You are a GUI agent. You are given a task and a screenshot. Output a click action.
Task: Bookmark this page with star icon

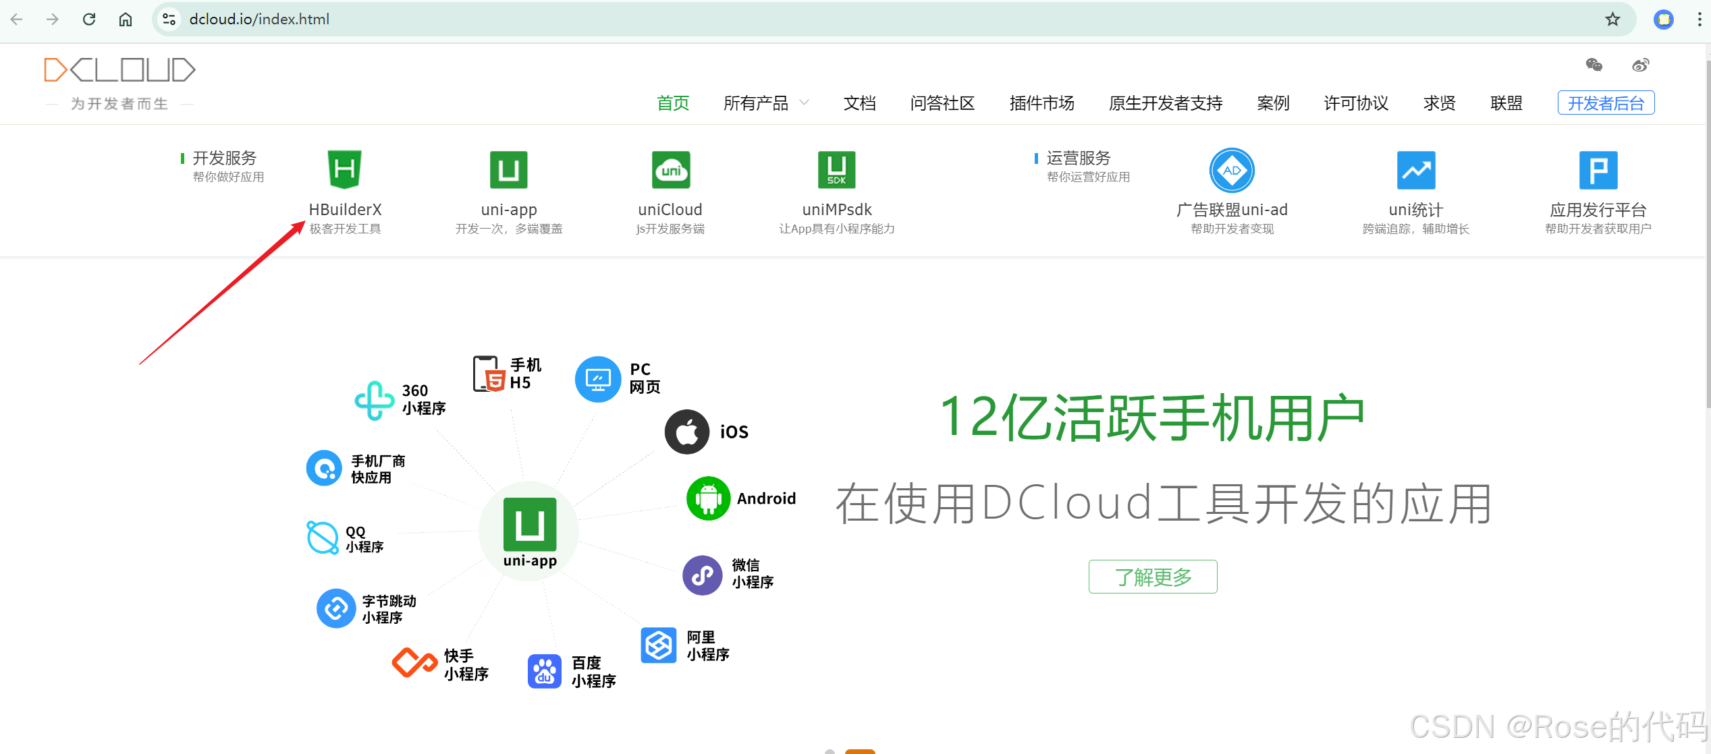[1612, 19]
